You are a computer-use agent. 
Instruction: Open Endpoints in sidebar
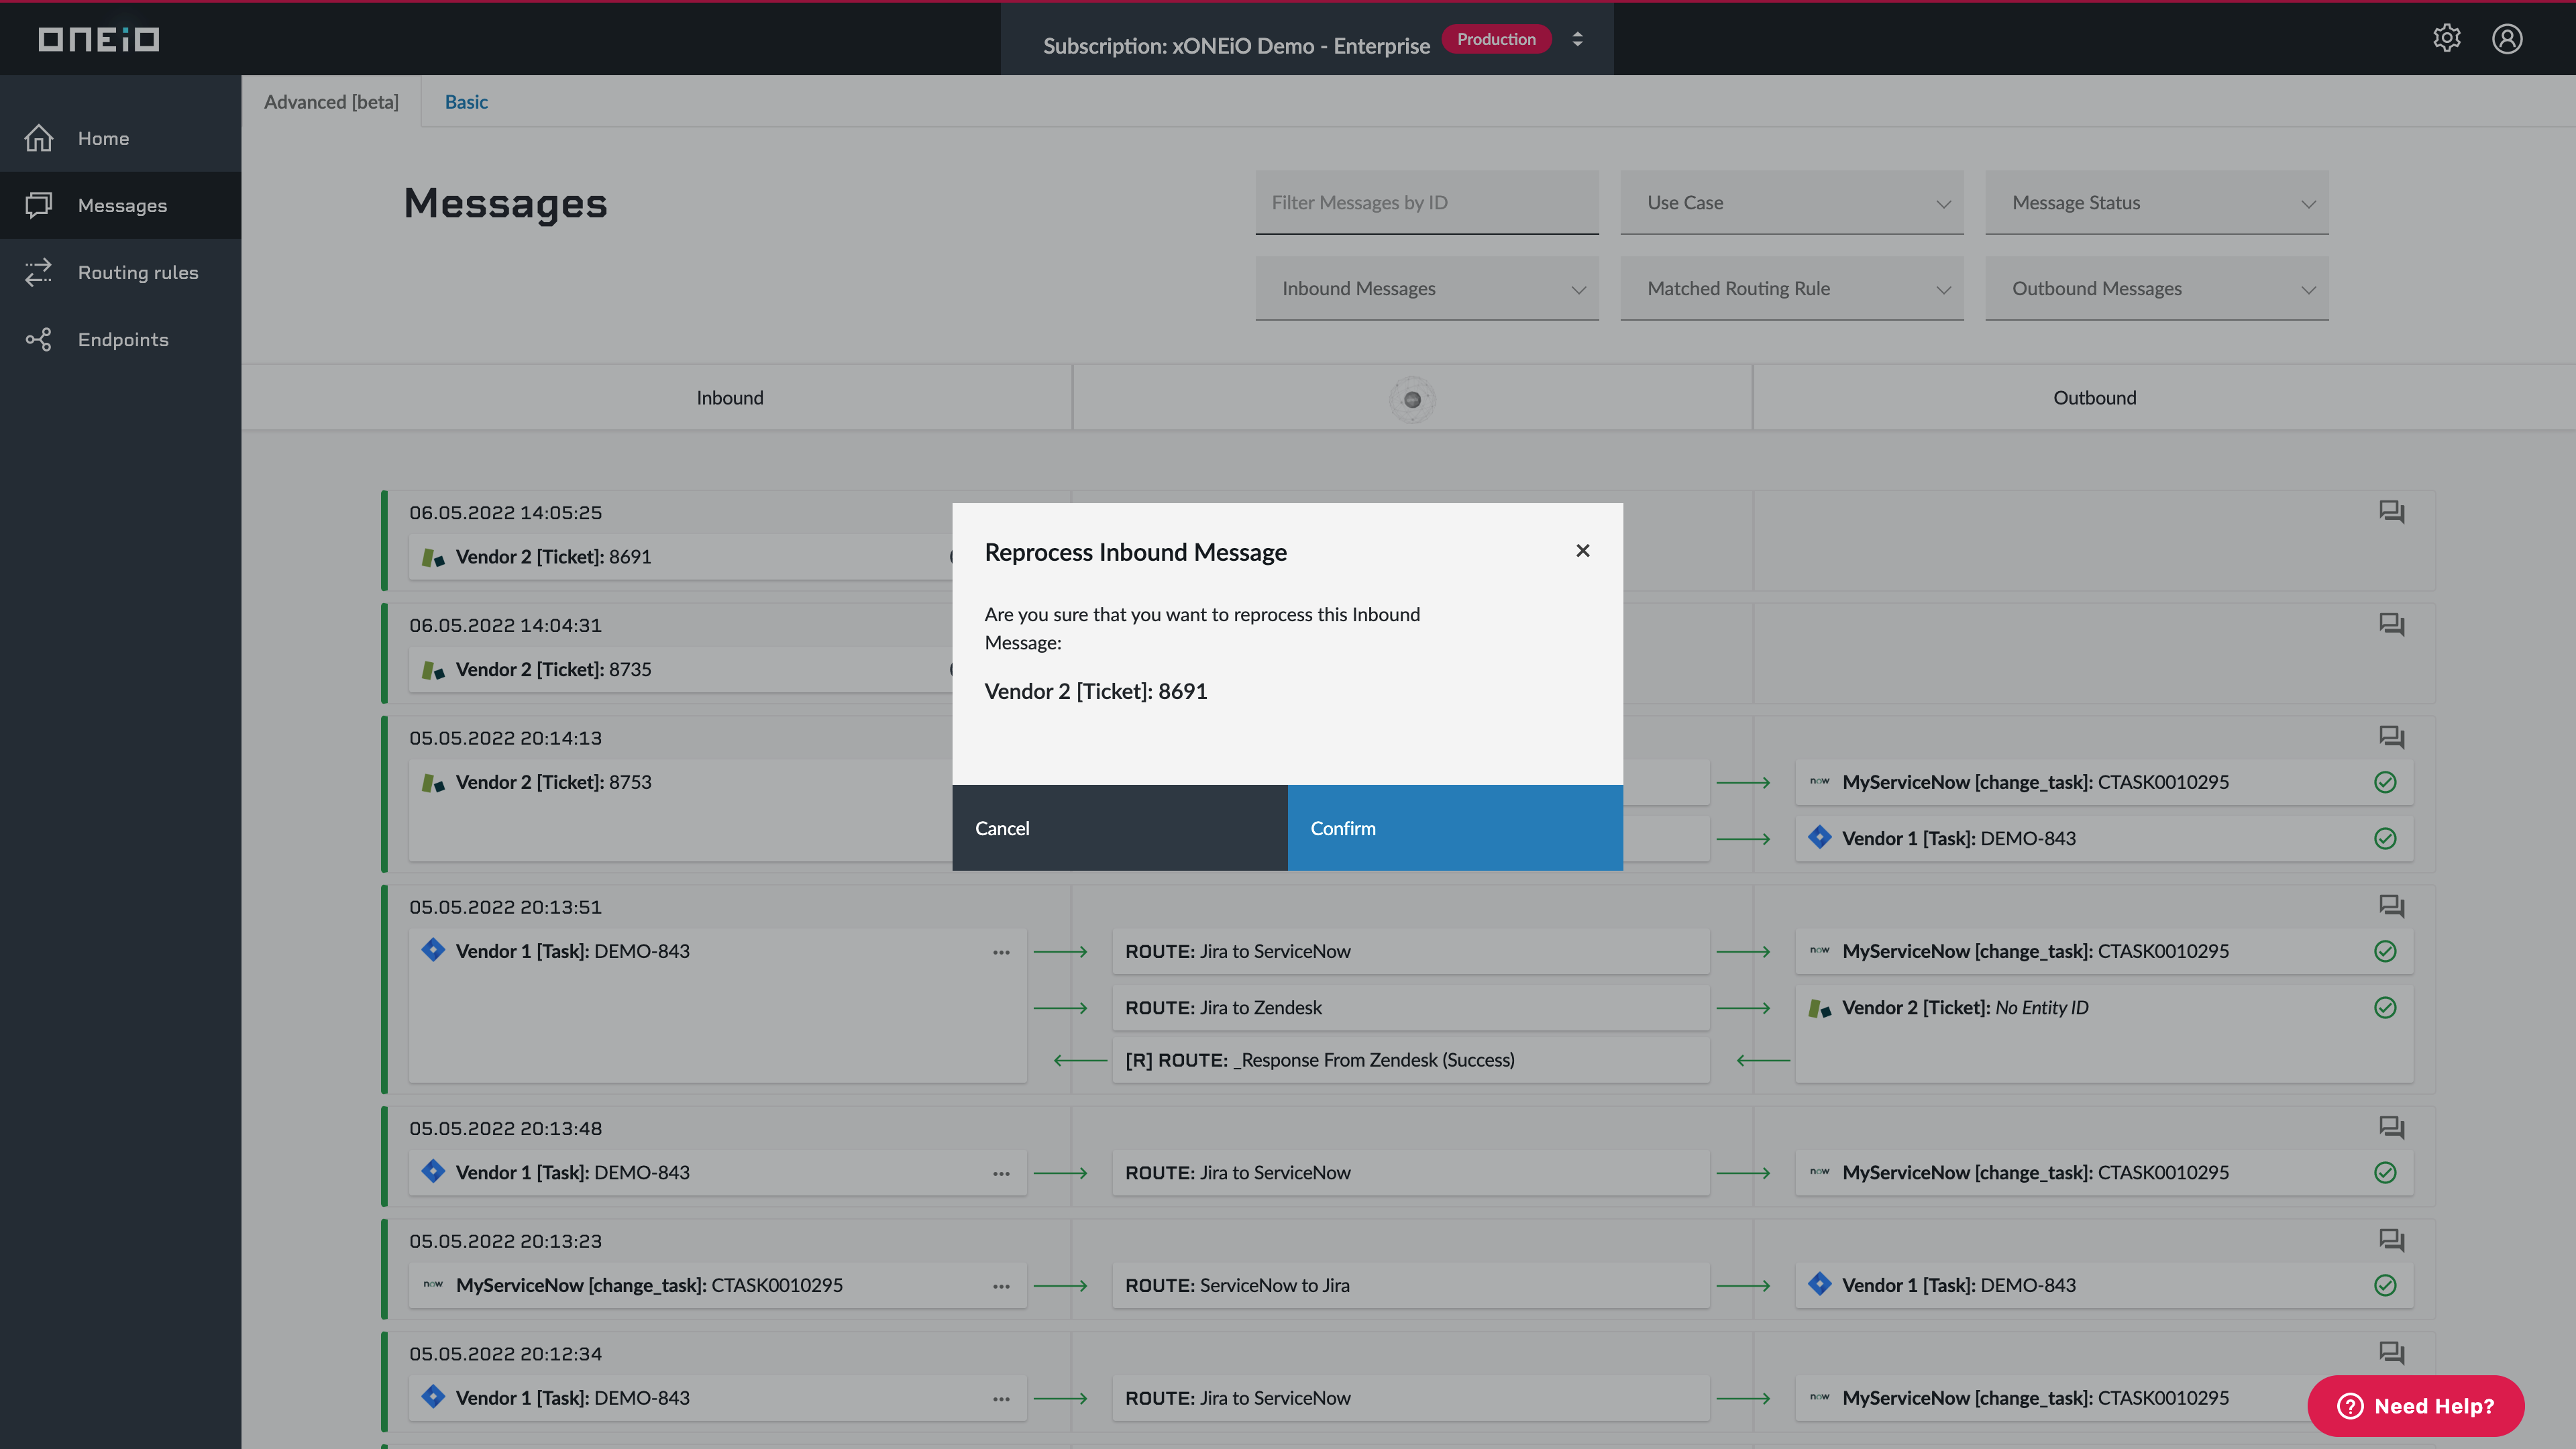click(120, 339)
